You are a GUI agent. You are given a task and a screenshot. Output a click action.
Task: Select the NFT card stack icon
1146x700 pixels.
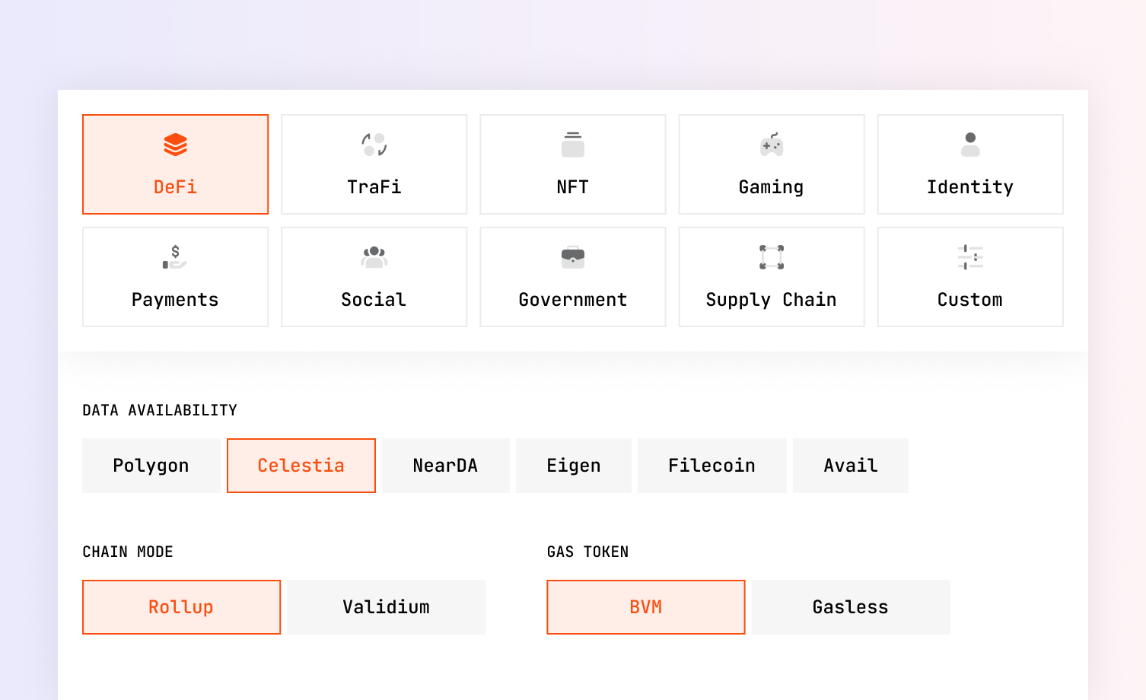(572, 145)
